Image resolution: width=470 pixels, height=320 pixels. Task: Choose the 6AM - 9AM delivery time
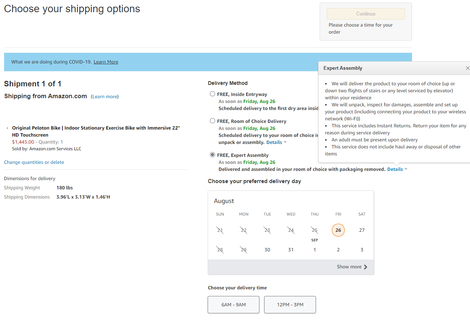[x=234, y=304]
